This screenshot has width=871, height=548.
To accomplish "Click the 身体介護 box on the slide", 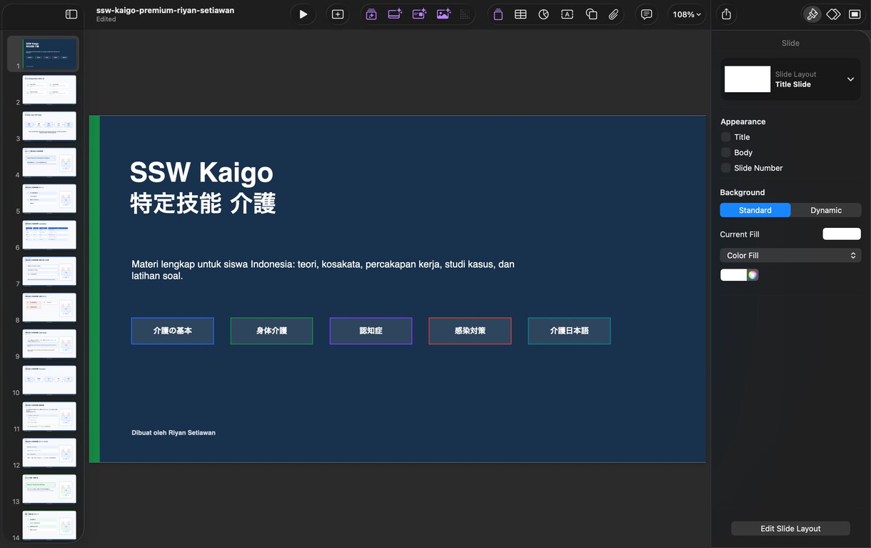I will coord(272,331).
